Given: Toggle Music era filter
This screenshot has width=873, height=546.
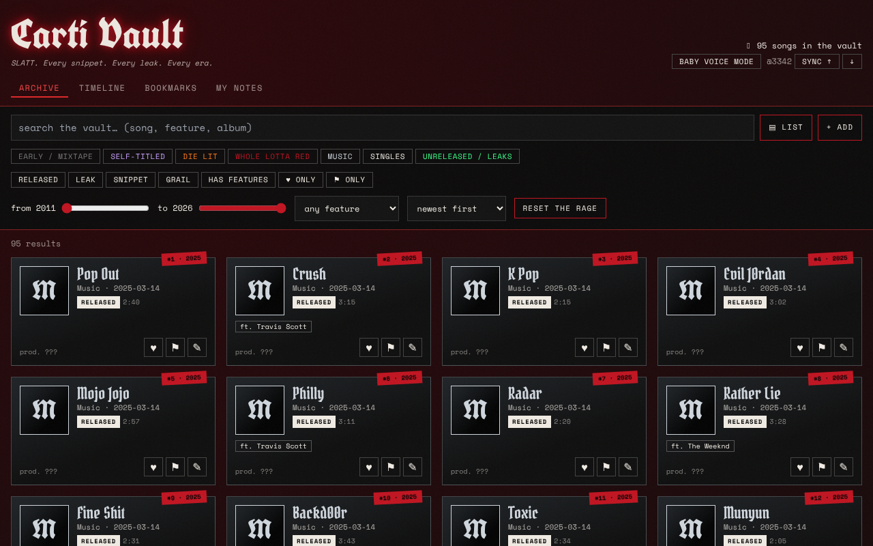Looking at the screenshot, I should pyautogui.click(x=340, y=156).
